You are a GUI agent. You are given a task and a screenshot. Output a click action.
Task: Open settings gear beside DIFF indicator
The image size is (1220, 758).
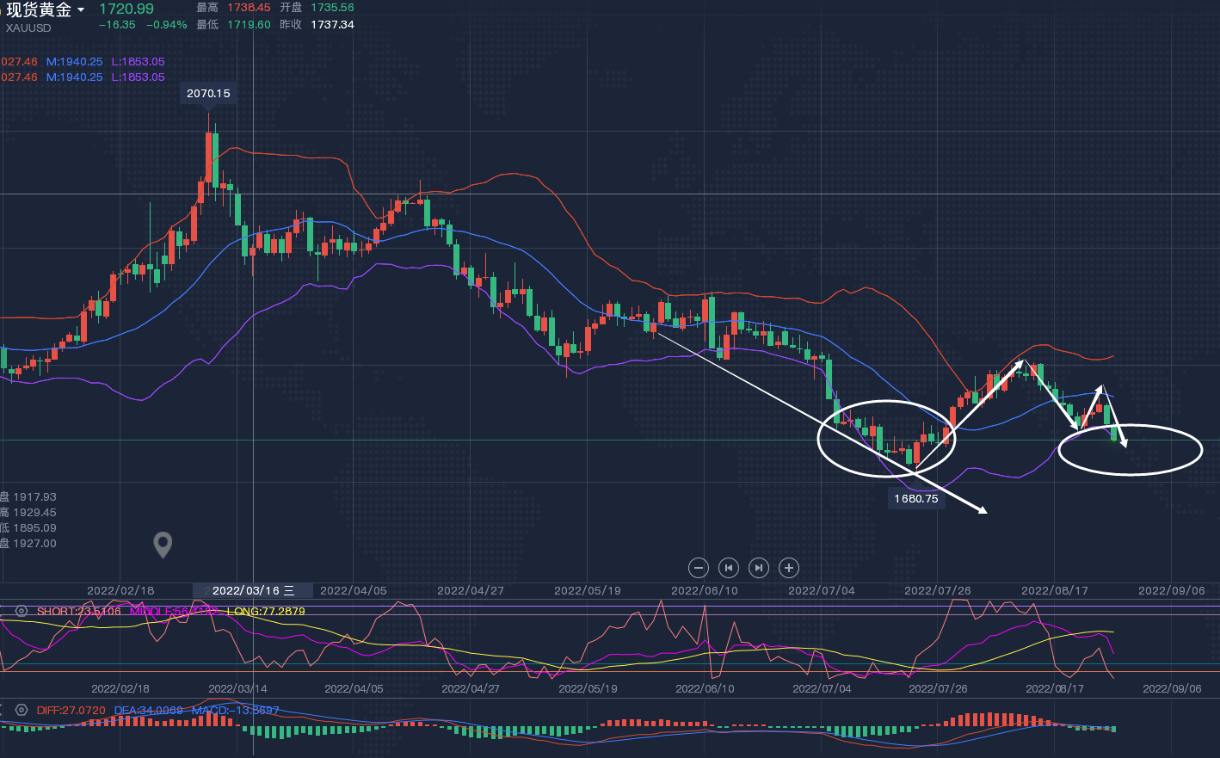click(22, 711)
